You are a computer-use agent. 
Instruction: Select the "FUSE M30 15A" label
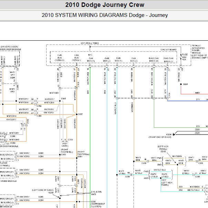coord(185,57)
